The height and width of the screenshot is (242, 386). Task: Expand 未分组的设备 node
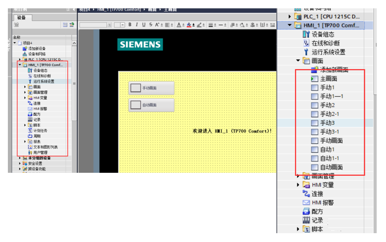pyautogui.click(x=20, y=158)
